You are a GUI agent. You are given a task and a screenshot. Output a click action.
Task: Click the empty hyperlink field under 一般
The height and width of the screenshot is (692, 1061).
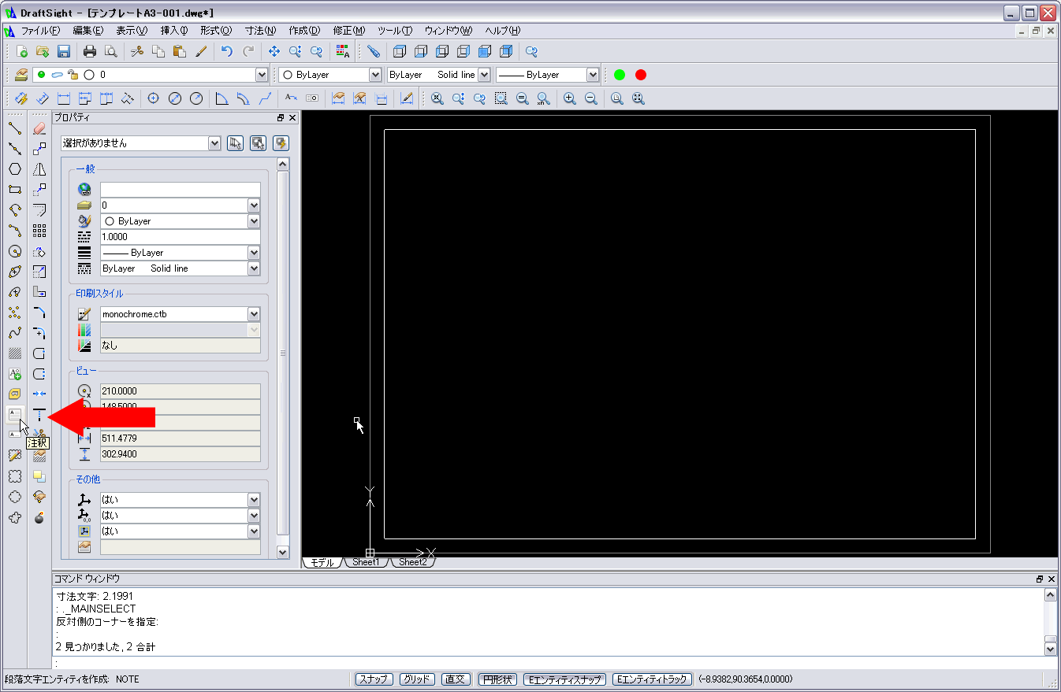pyautogui.click(x=181, y=190)
